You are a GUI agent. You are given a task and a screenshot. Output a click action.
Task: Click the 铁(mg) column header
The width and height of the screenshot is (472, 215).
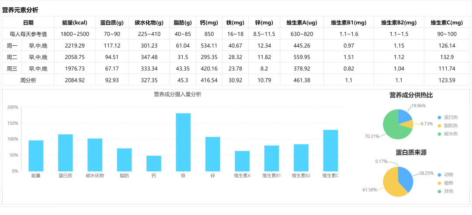tap(235, 22)
